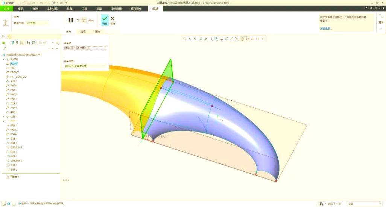Toggle the attached preview button in the dashboard
386x207 pixels.
tap(84, 20)
